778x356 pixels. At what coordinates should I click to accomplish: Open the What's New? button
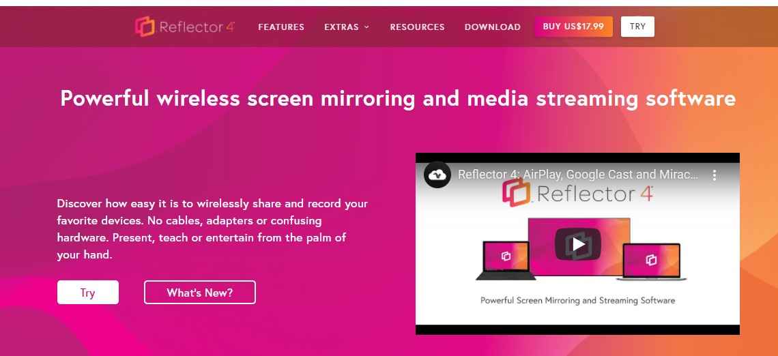click(199, 292)
